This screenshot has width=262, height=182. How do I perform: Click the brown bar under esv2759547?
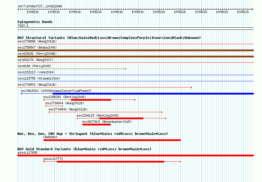click(x=135, y=50)
